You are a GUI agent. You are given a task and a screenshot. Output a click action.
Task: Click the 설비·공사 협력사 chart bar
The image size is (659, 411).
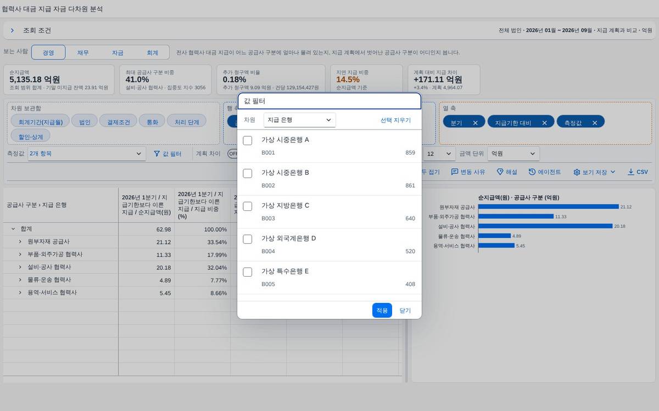pos(545,226)
